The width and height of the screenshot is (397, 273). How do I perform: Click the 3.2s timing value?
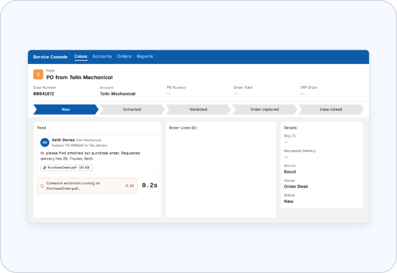click(x=130, y=186)
